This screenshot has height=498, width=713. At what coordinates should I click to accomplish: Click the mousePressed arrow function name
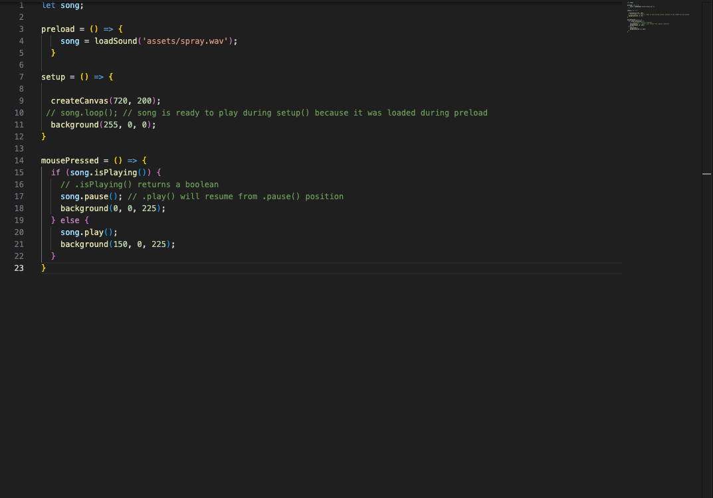point(70,160)
